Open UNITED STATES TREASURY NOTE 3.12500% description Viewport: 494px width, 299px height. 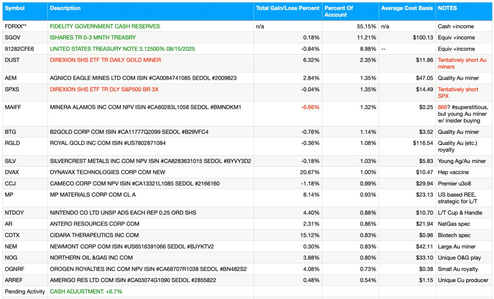click(122, 49)
